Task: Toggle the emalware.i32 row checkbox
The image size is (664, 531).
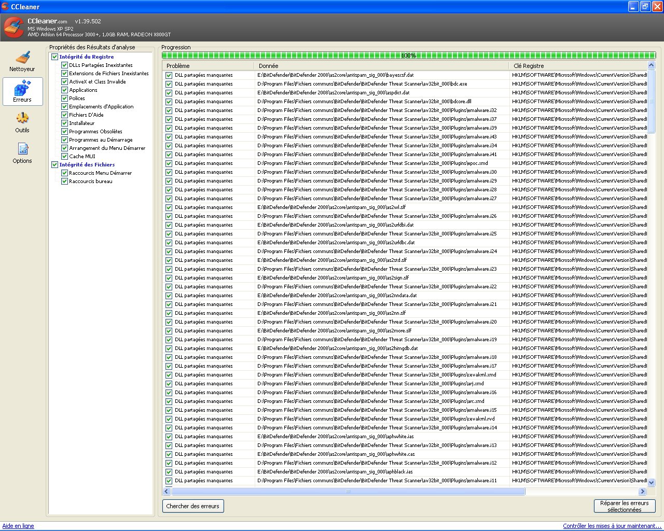Action: tap(169, 110)
